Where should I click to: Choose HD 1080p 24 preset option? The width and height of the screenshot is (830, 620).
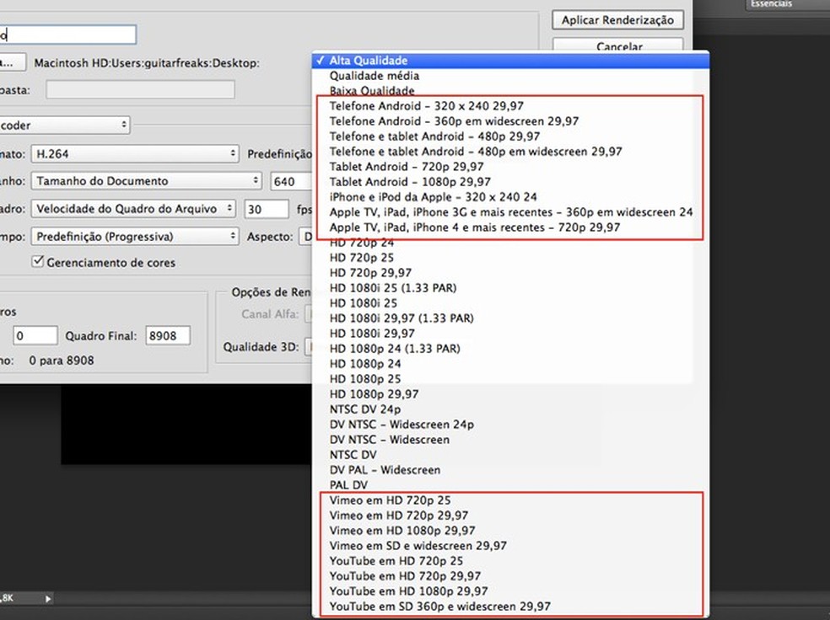(365, 364)
